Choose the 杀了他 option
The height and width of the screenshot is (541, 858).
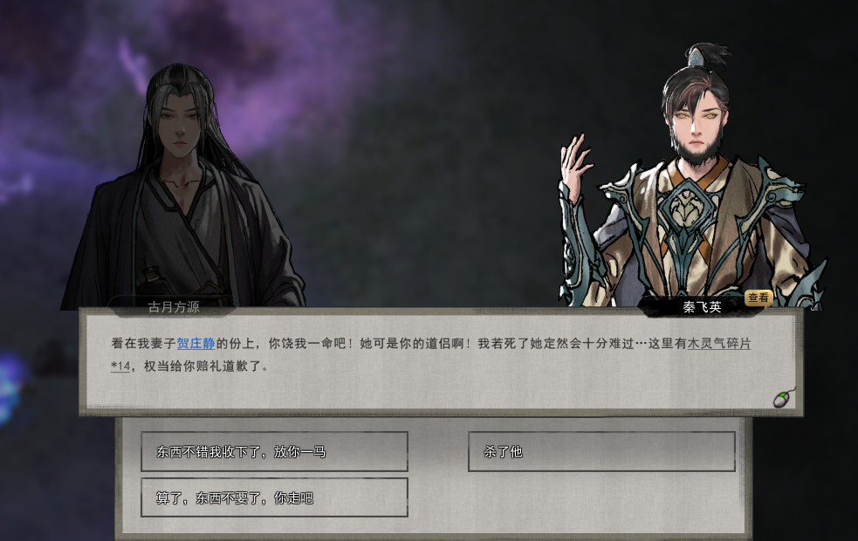[x=601, y=451]
